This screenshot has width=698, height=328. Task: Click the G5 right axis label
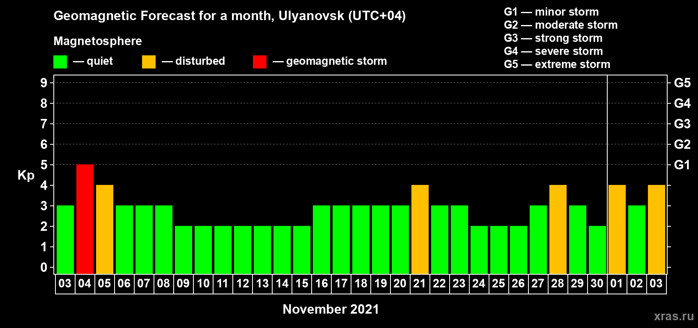(682, 83)
